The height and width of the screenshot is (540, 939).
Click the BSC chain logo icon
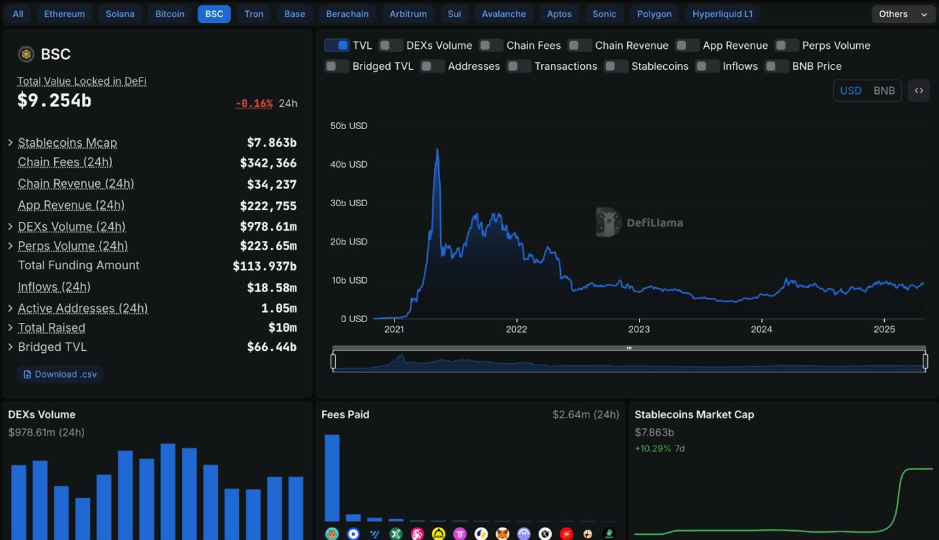tap(26, 54)
